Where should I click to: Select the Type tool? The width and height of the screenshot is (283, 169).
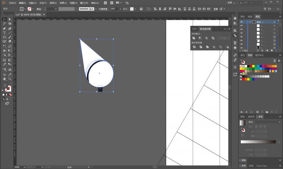(4, 33)
